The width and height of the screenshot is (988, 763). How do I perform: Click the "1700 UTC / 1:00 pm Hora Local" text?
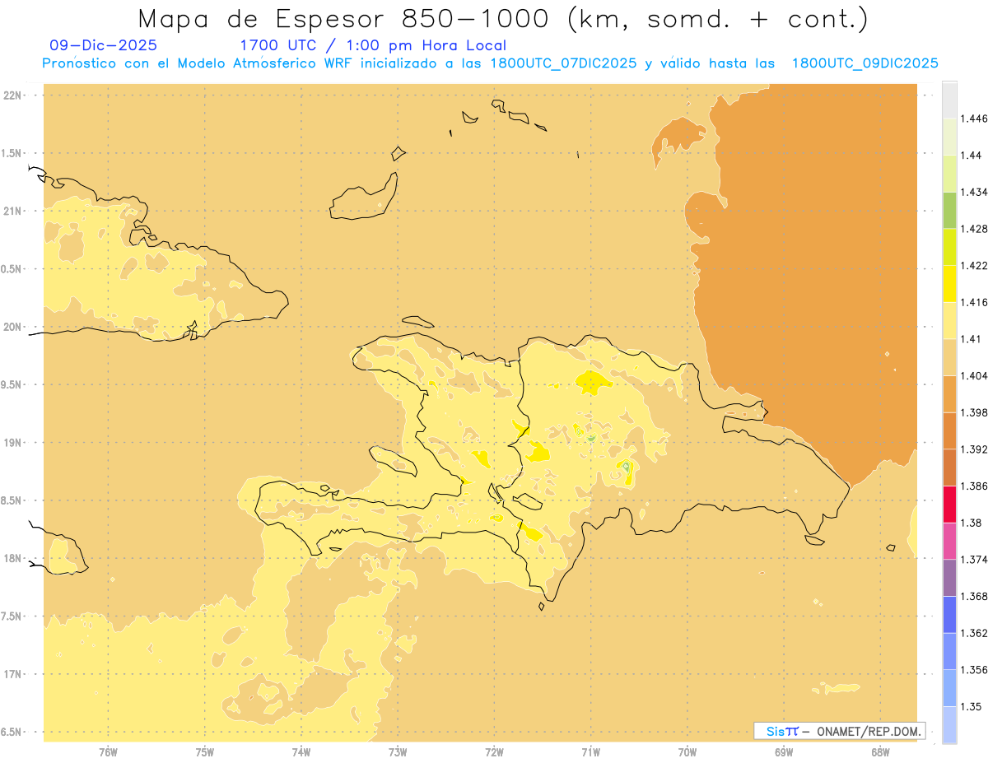(x=372, y=46)
